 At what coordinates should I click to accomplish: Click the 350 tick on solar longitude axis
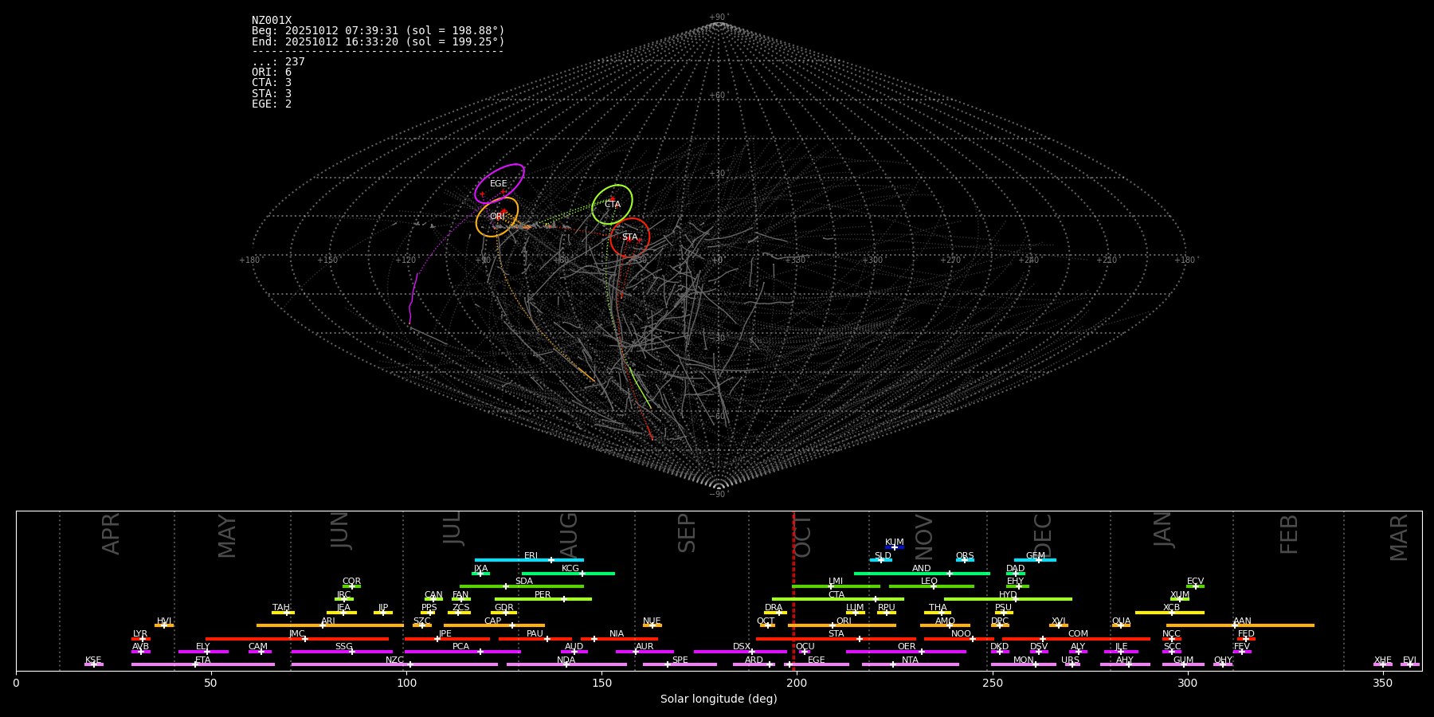[1382, 683]
